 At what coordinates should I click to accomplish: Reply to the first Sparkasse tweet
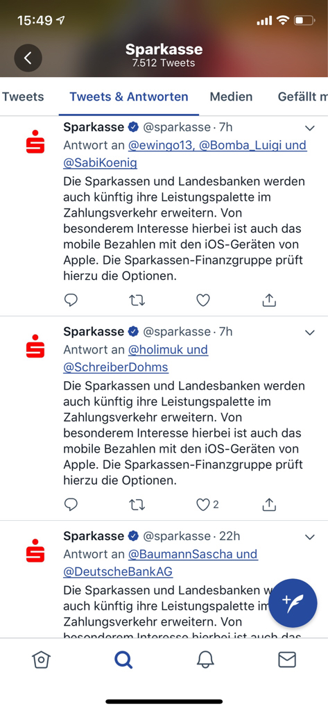[x=71, y=300]
